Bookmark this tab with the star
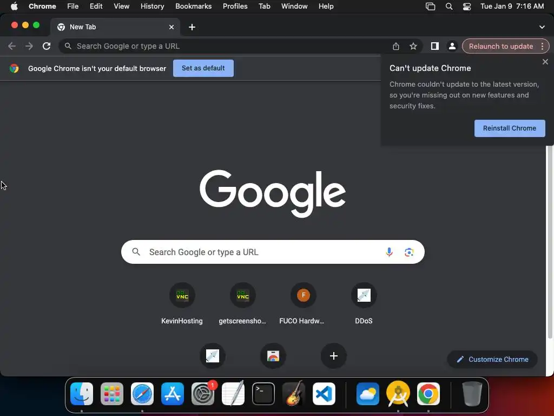Image resolution: width=554 pixels, height=416 pixels. pos(413,46)
